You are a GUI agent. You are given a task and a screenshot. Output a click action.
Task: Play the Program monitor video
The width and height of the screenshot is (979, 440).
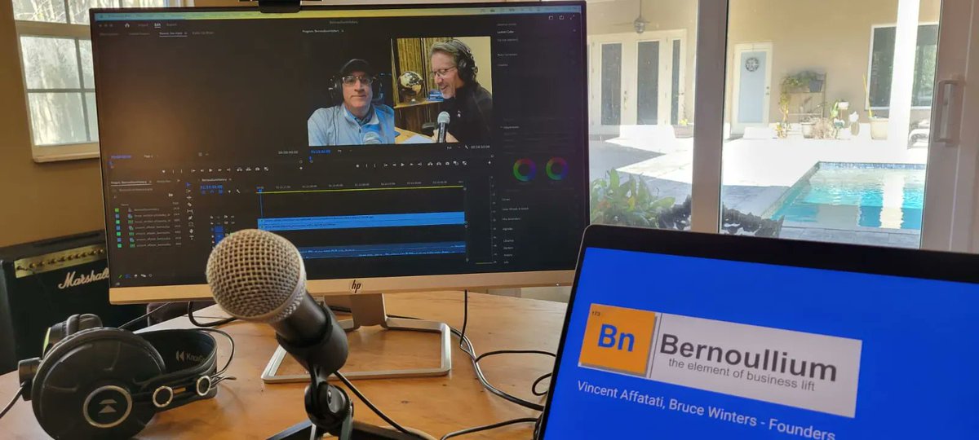403,165
